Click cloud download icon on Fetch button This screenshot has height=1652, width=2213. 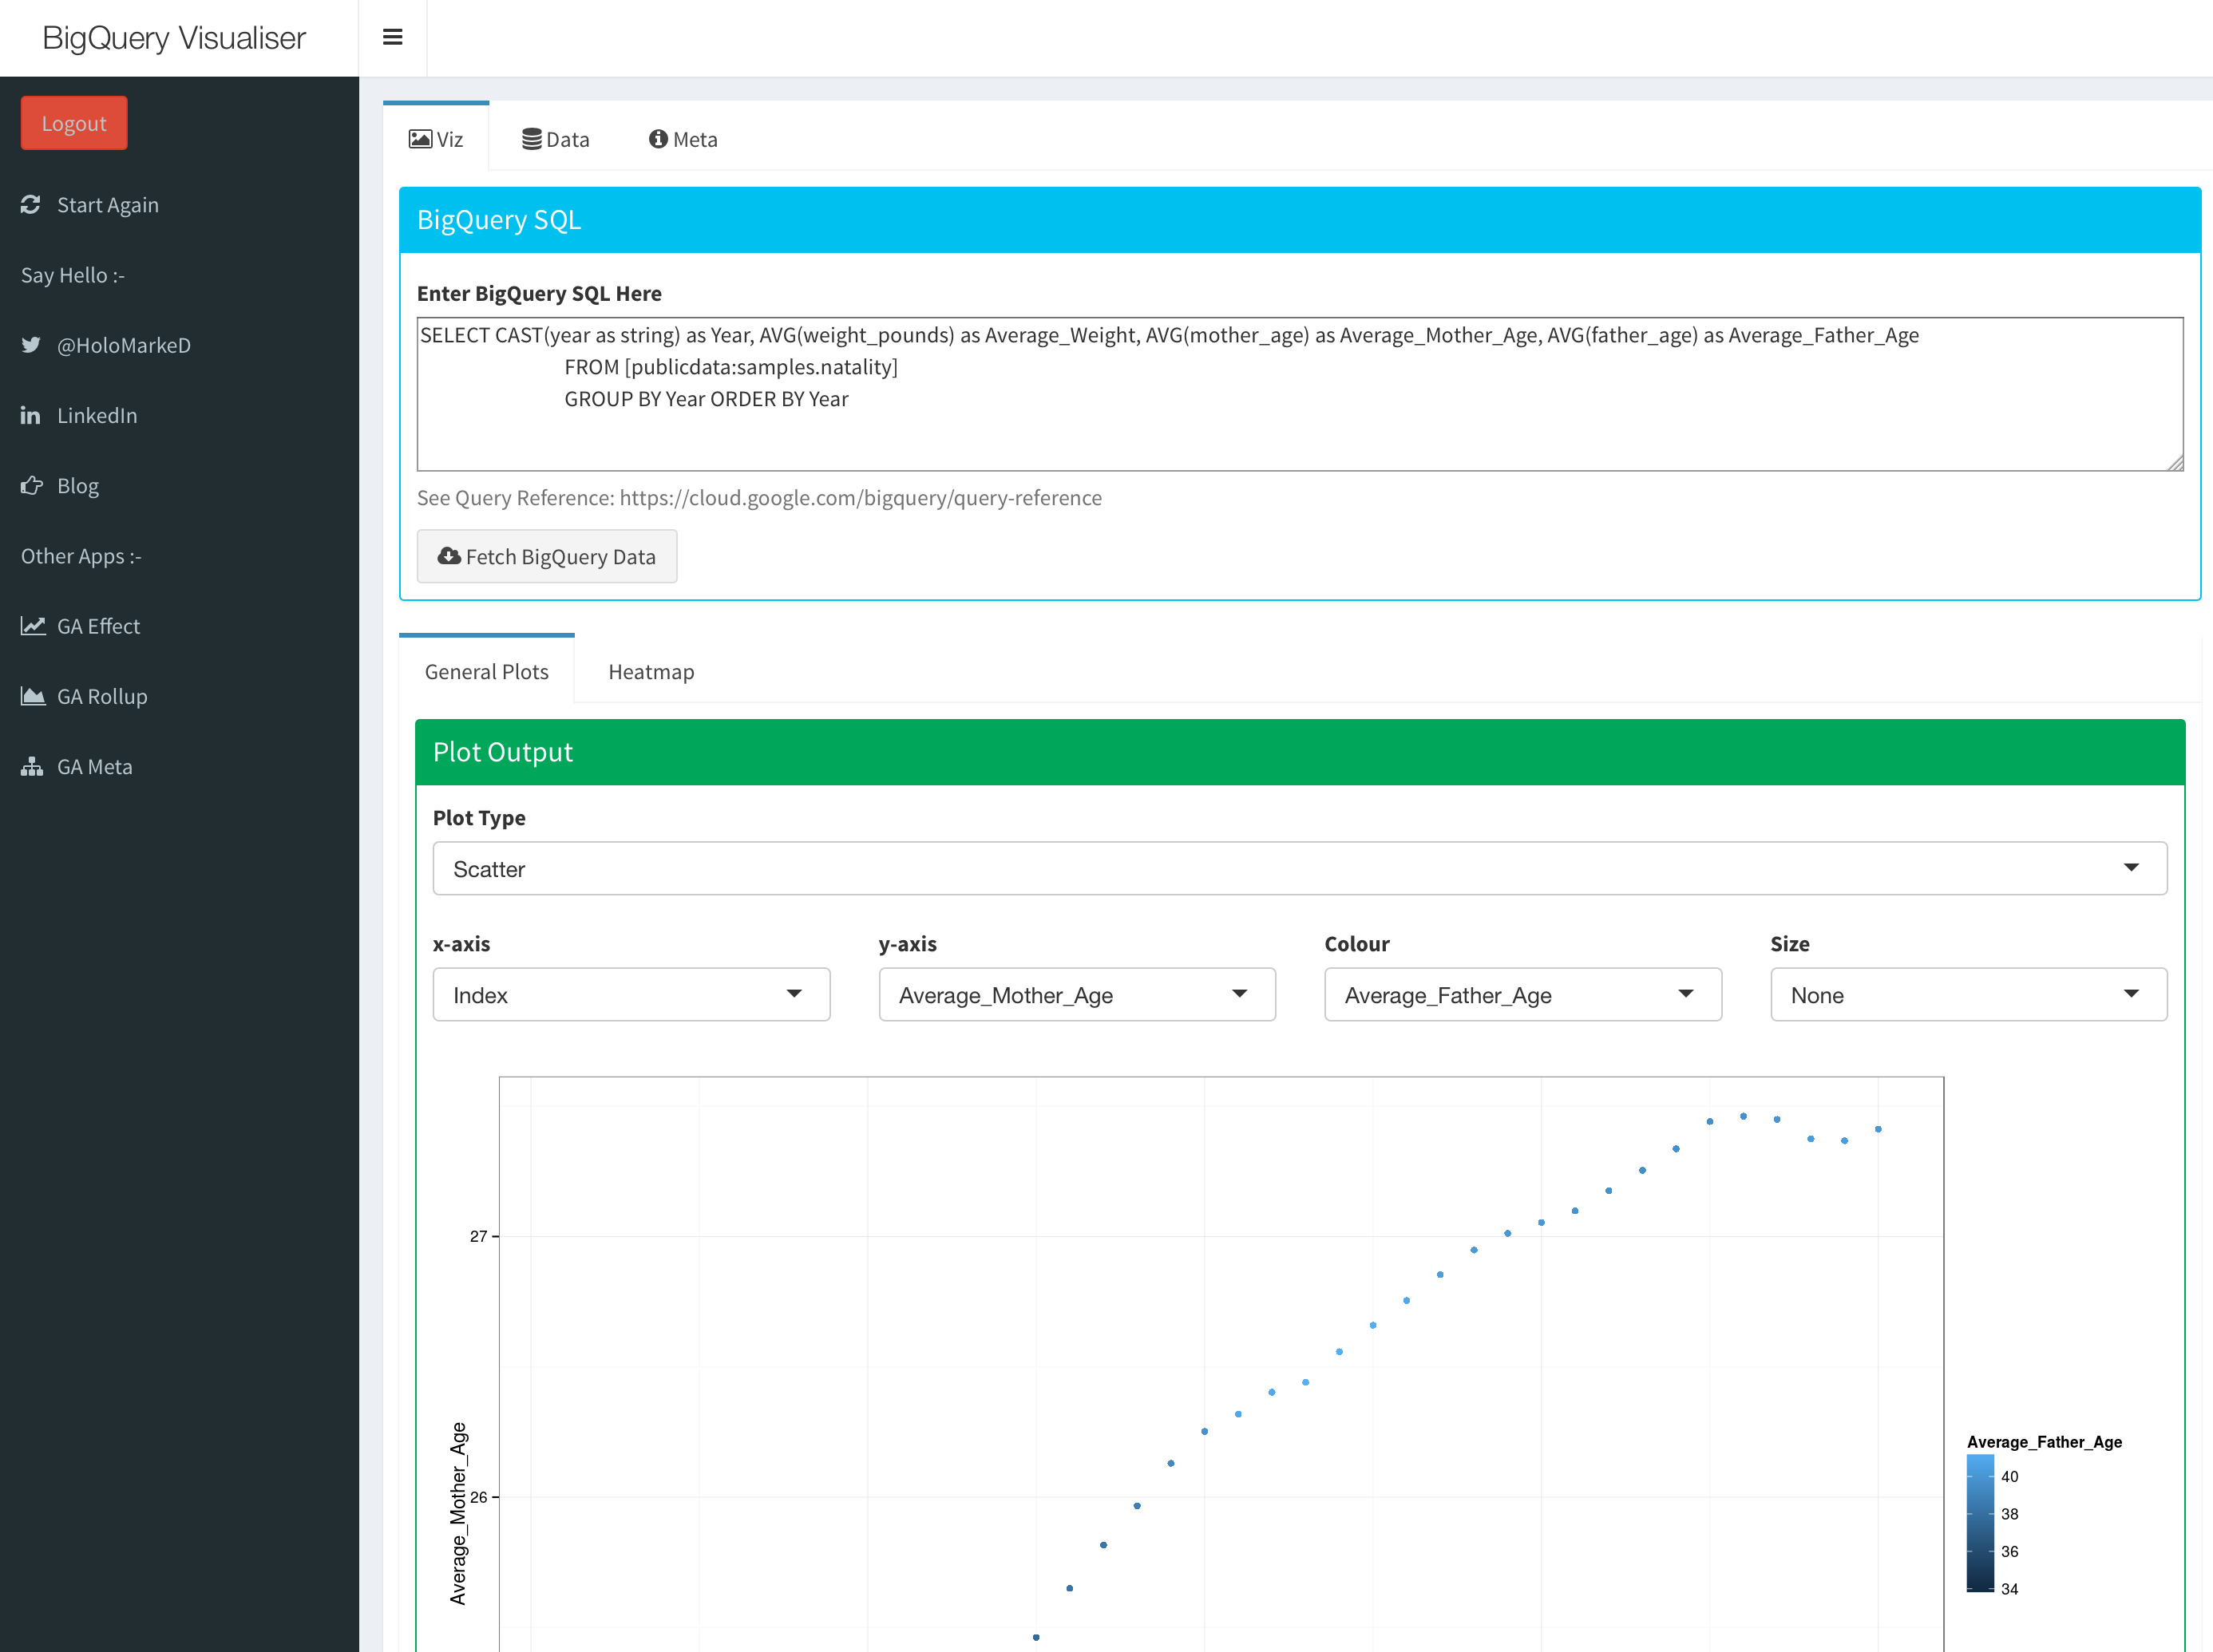pos(449,556)
